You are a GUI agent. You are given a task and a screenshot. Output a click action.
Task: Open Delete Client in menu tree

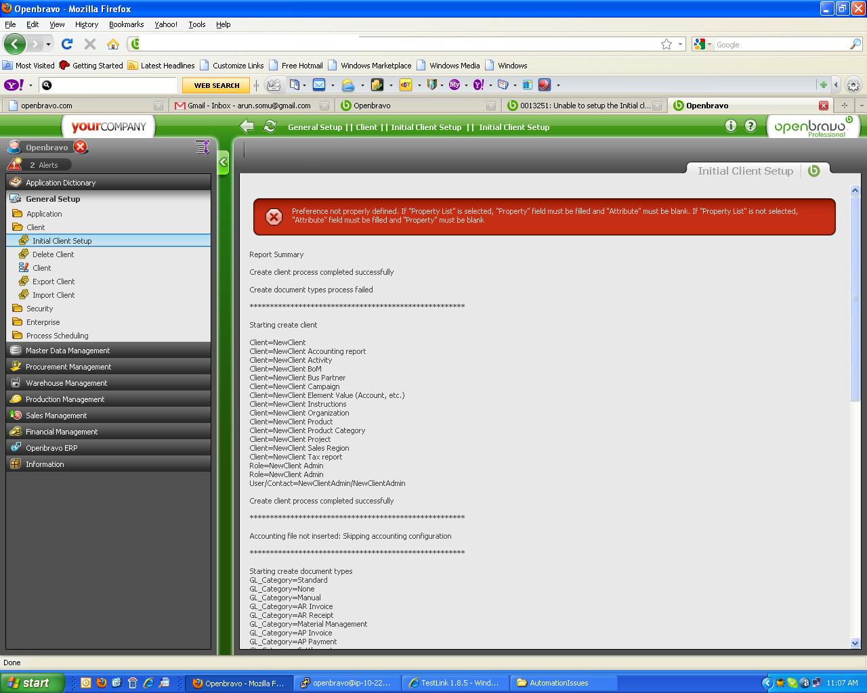[x=53, y=254]
